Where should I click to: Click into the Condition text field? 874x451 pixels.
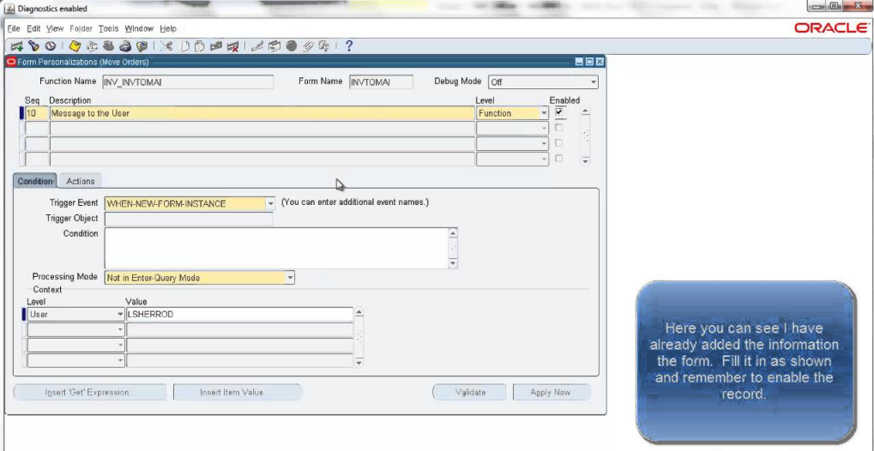point(276,248)
